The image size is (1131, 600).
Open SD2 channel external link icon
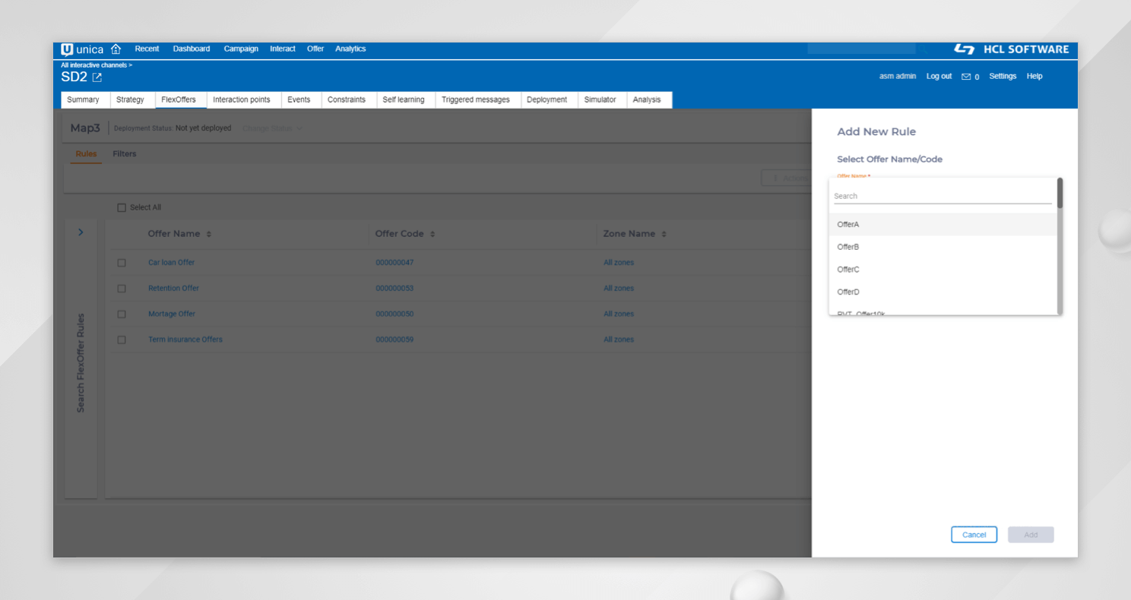point(97,77)
